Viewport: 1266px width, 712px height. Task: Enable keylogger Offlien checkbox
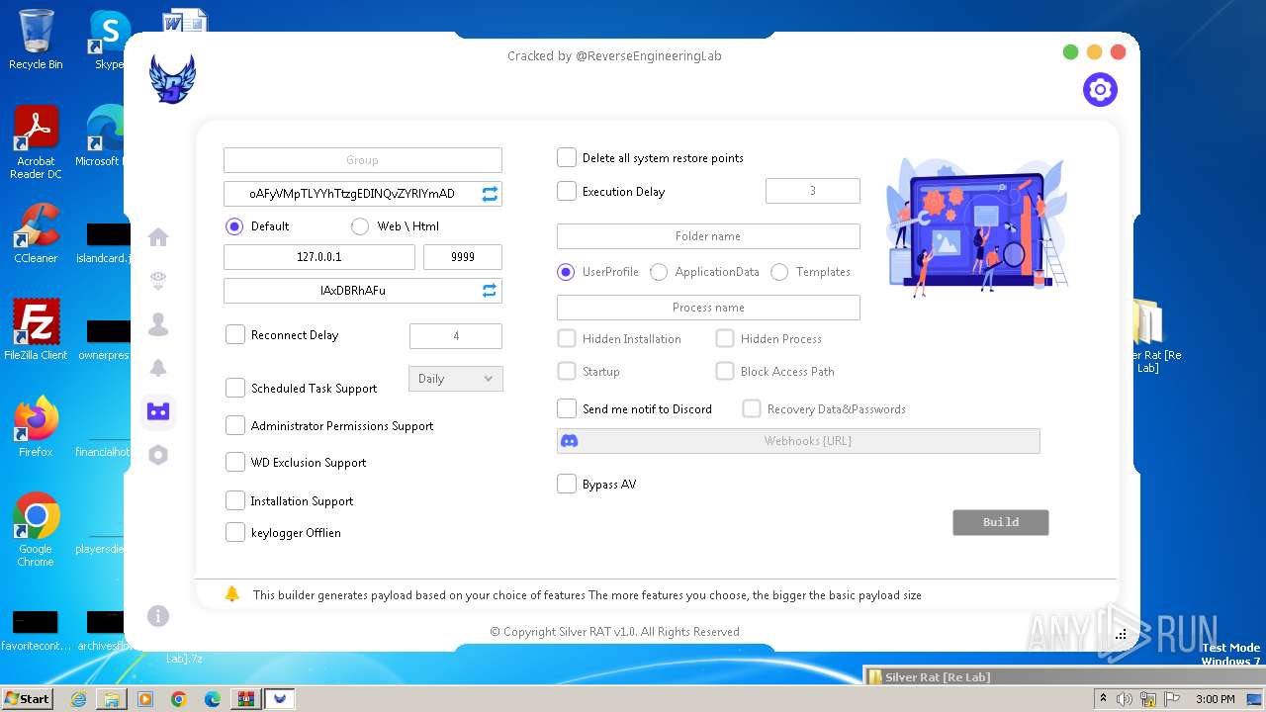pyautogui.click(x=235, y=533)
